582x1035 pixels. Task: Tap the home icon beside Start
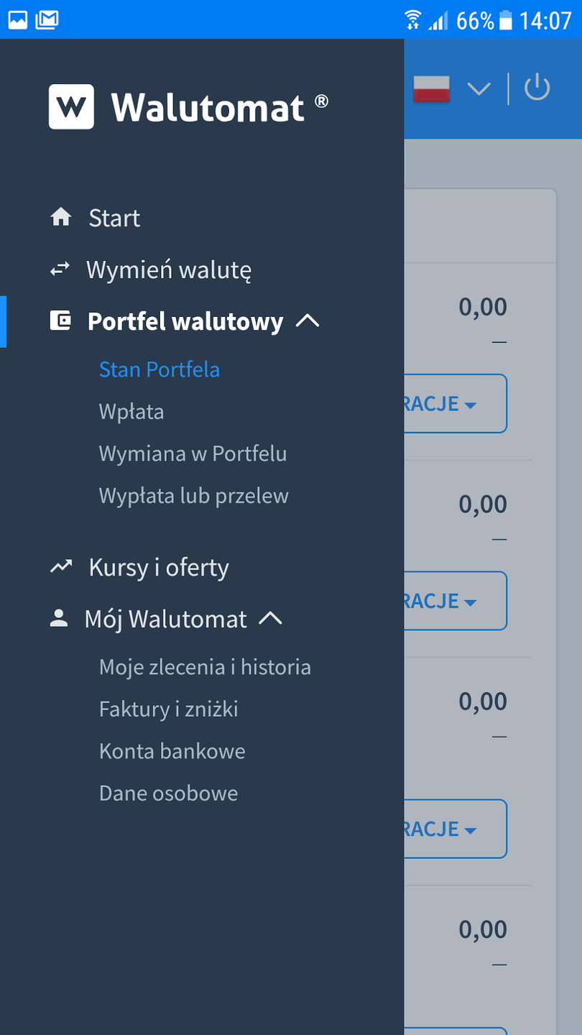tap(61, 217)
